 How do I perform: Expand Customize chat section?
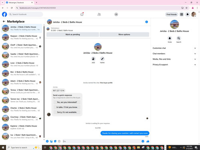(174, 48)
